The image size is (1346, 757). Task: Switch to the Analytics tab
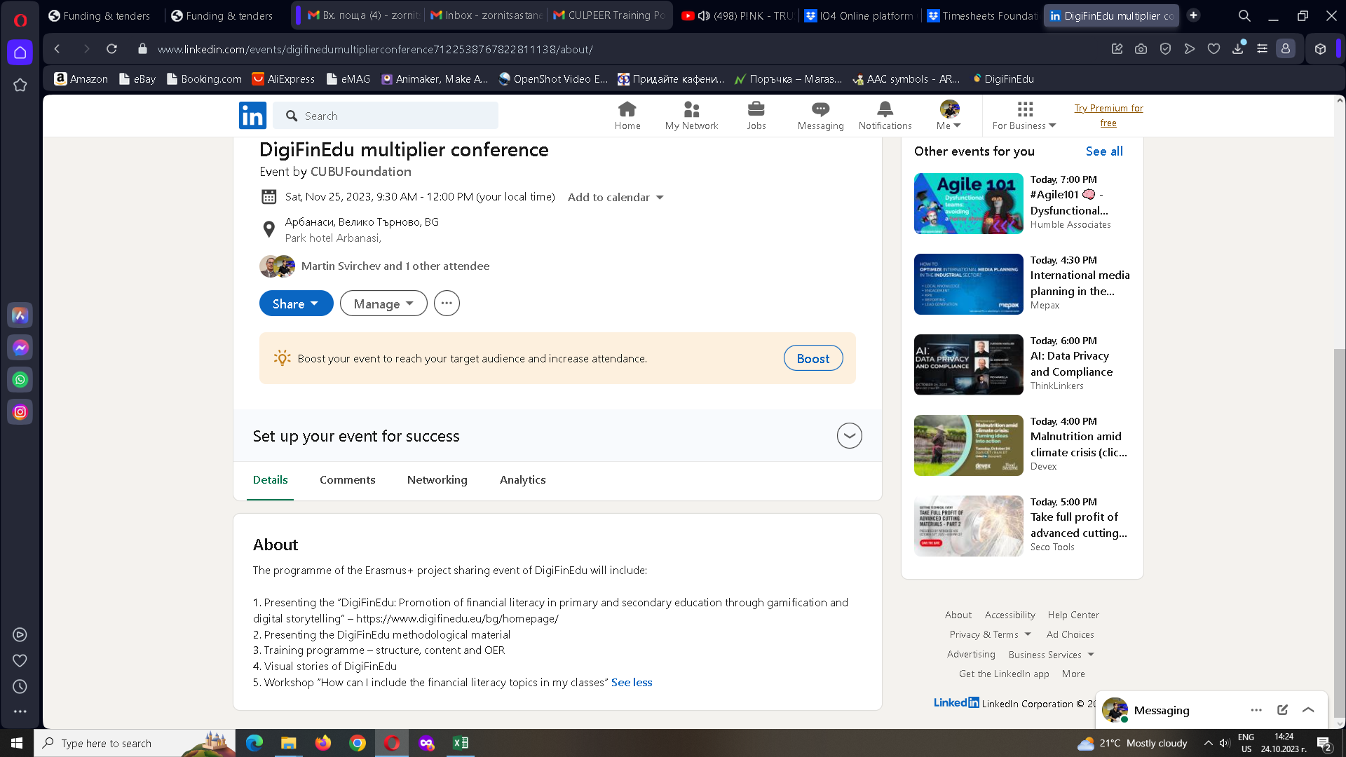tap(523, 480)
